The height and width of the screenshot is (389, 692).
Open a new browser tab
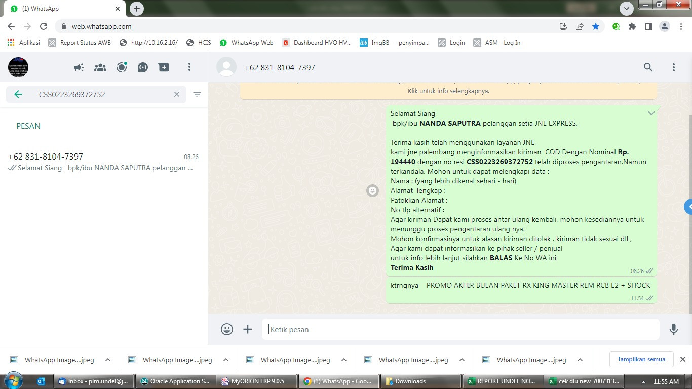(x=136, y=8)
